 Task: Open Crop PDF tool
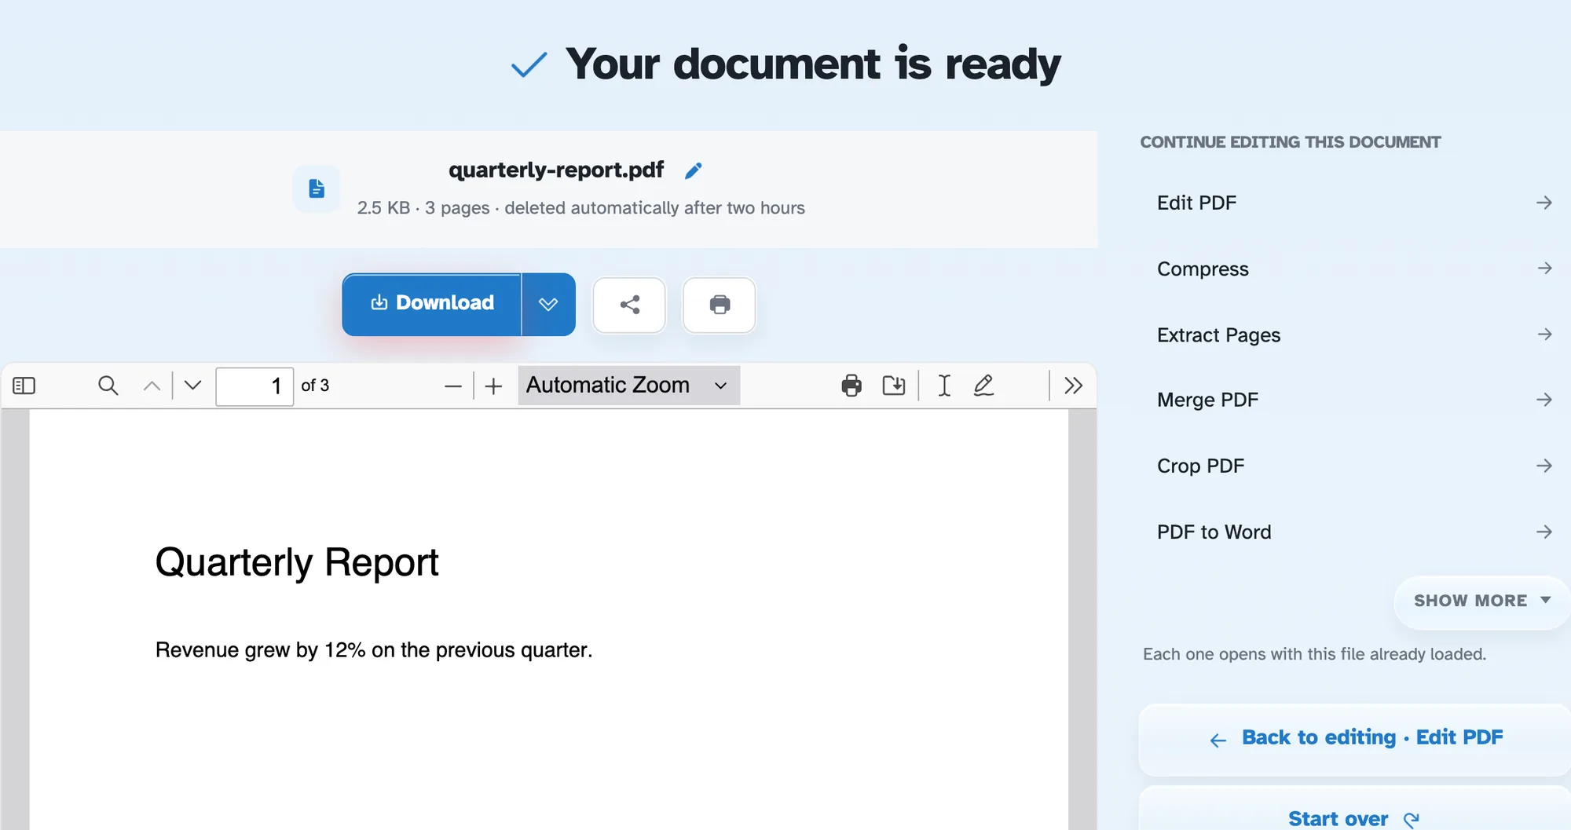pos(1354,466)
